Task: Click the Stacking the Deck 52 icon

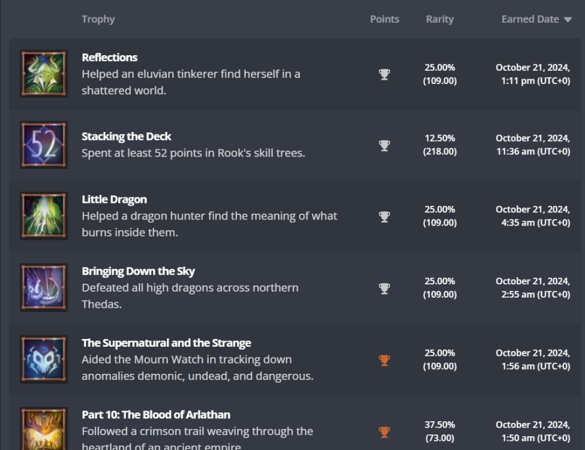Action: 44,145
